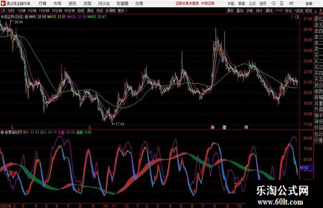This screenshot has height=208, width=323.
Task: Click the 统计 statistics toolbar button
Action: (x=259, y=11)
